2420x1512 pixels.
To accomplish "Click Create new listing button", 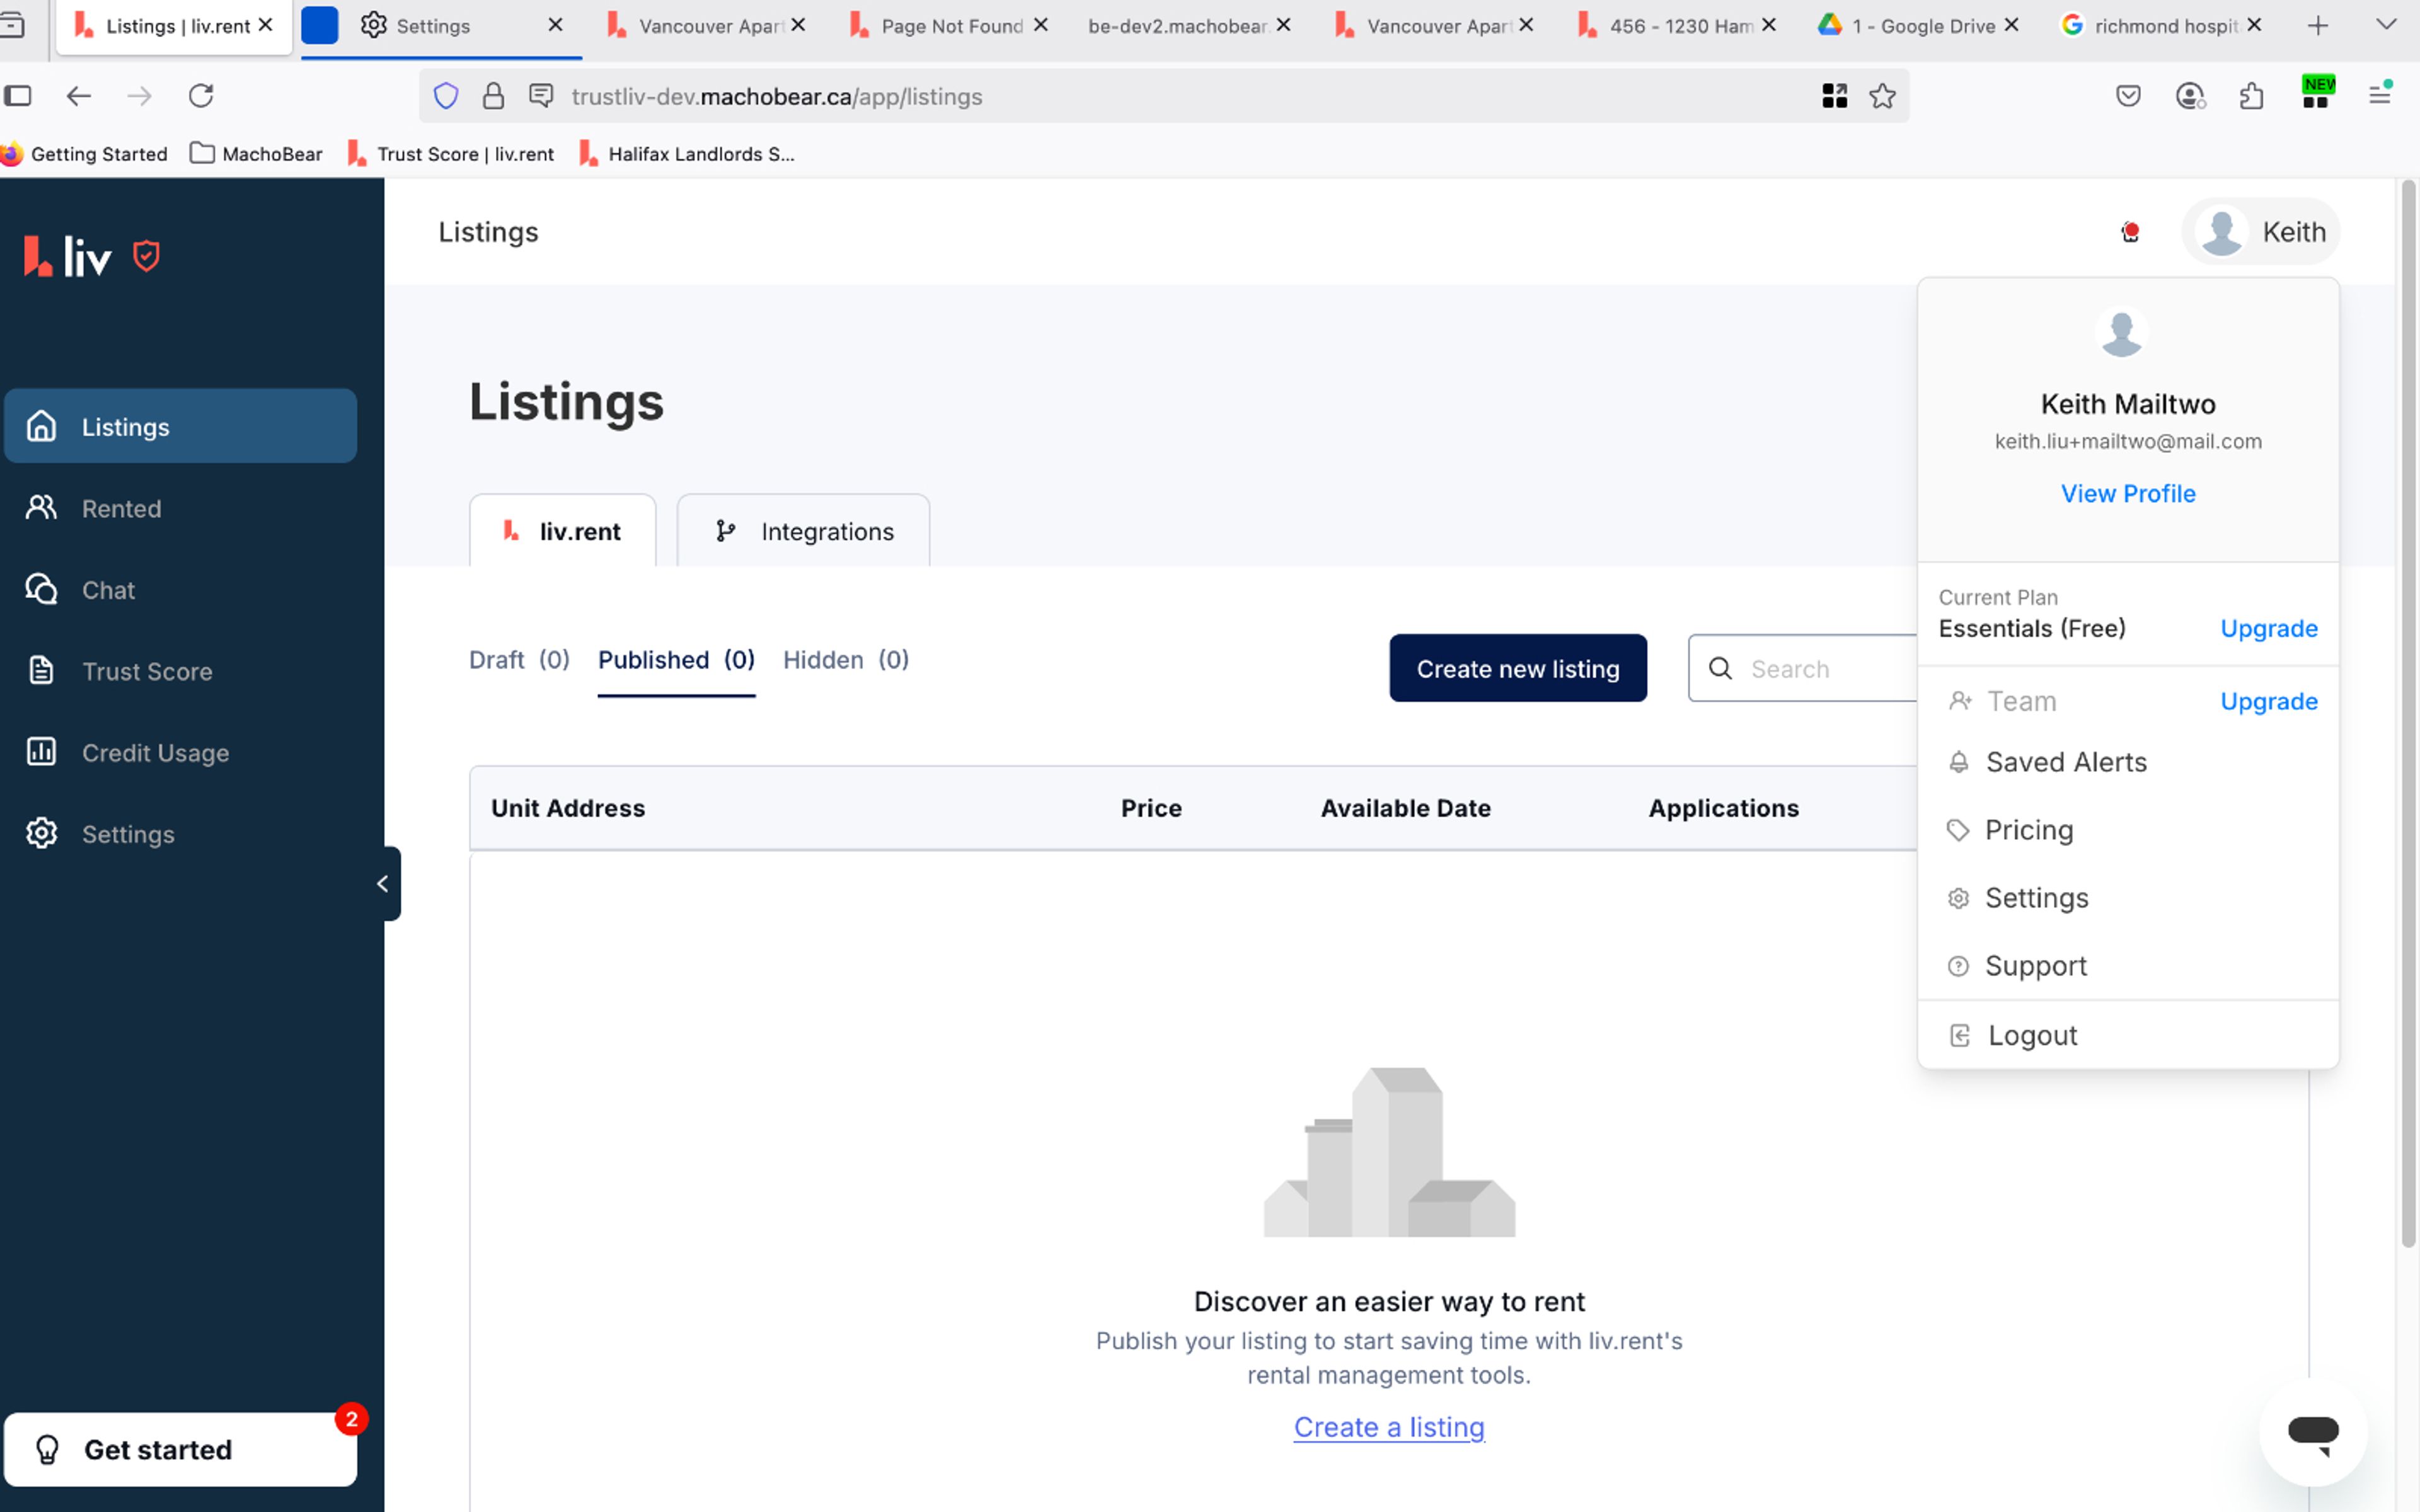I will [x=1517, y=669].
